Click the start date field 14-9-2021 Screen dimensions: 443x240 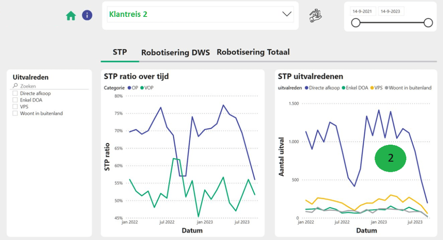tap(363, 11)
